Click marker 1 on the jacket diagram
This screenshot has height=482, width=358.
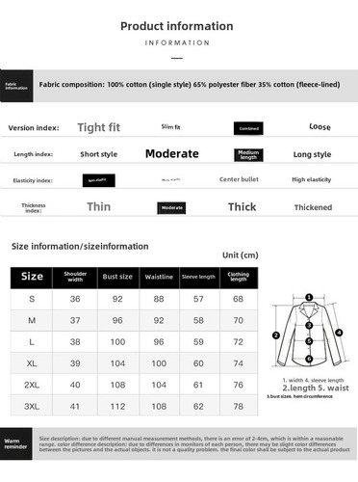(309, 297)
